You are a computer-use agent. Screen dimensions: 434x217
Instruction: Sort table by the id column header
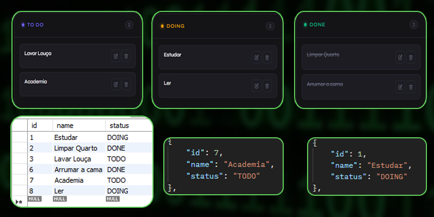[40, 125]
